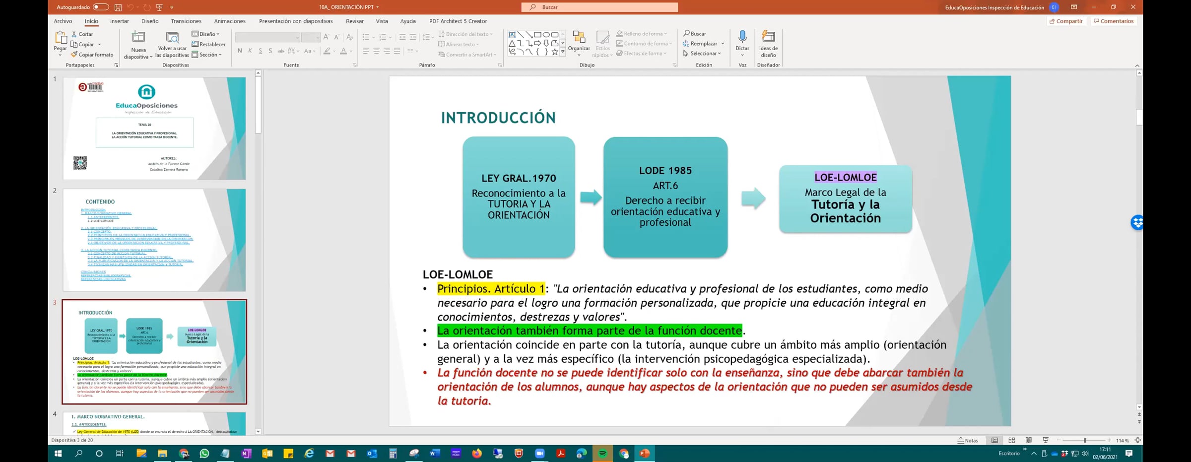Switch to slide sorter view icon
This screenshot has width=1191, height=462.
(1011, 440)
